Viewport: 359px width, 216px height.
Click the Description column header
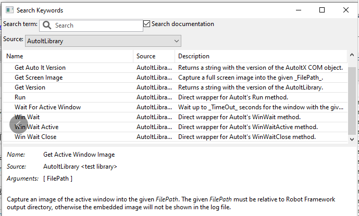tap(261, 56)
